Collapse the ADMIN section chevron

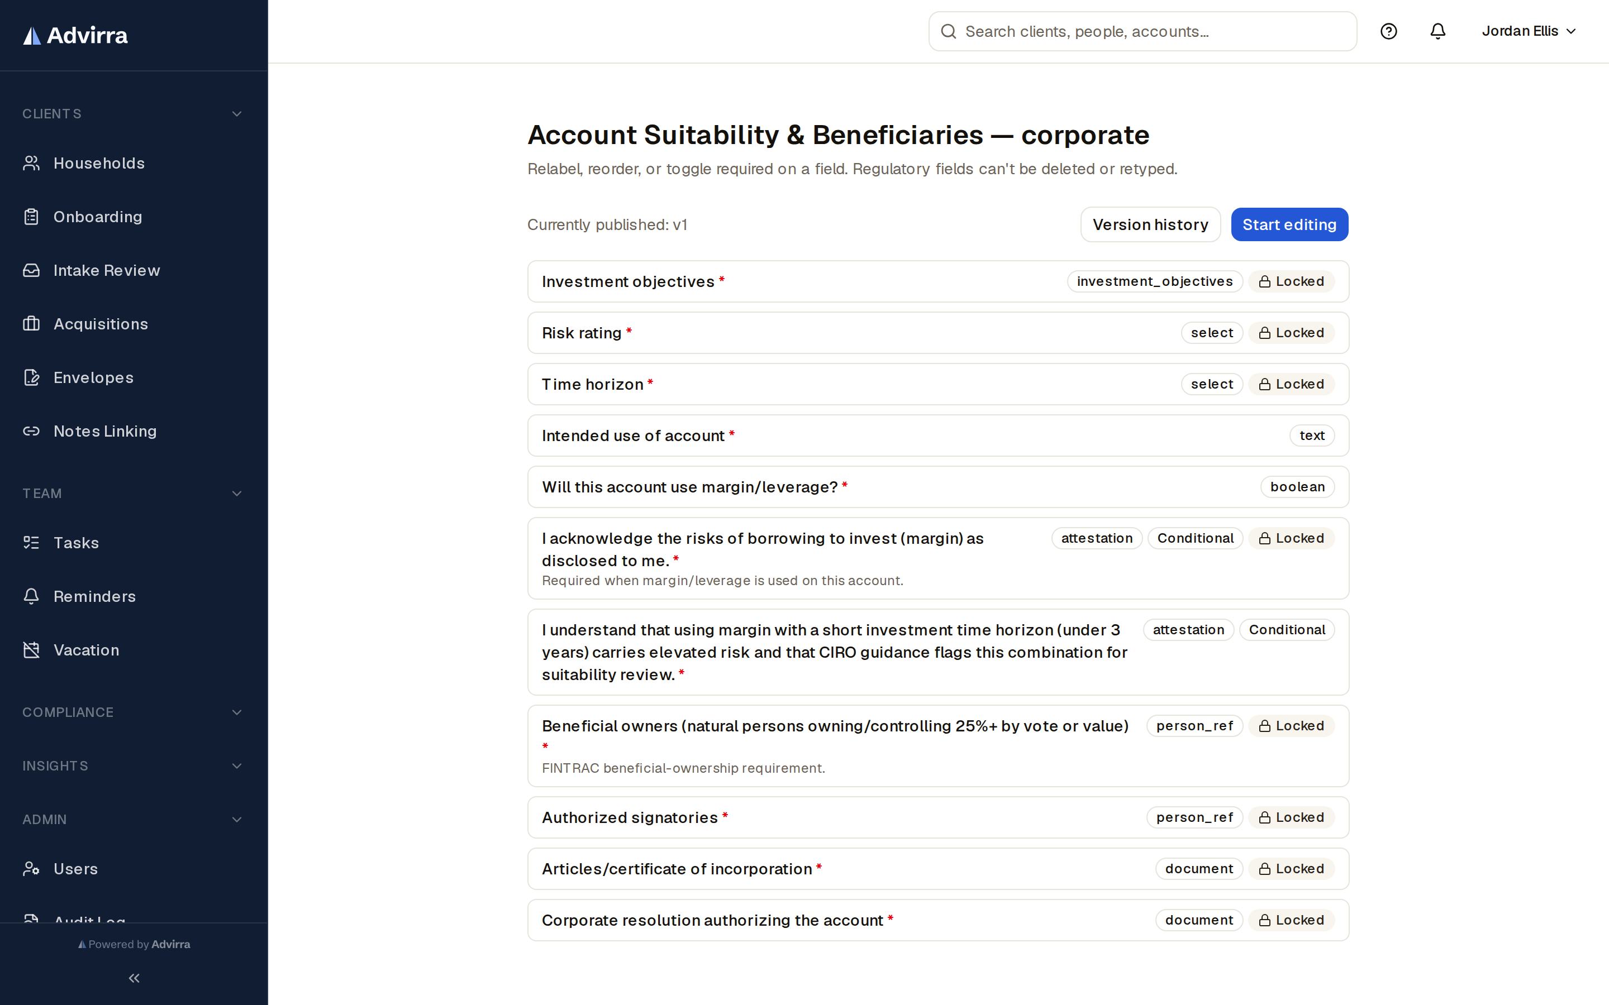(x=237, y=819)
